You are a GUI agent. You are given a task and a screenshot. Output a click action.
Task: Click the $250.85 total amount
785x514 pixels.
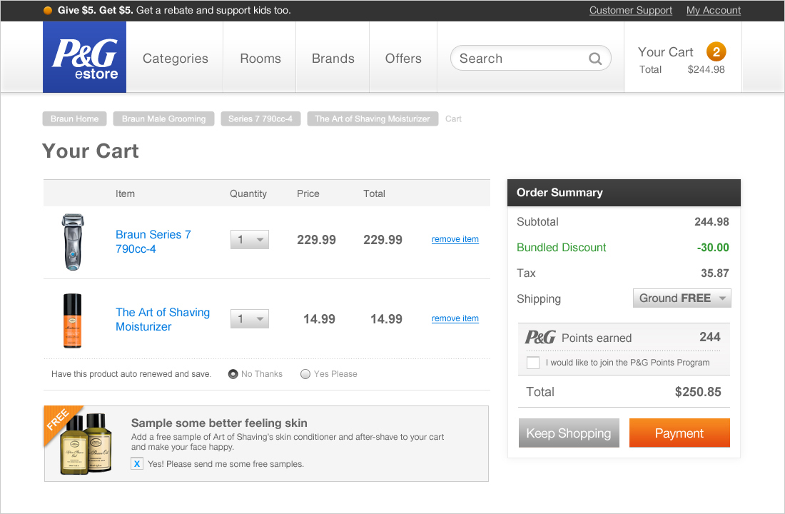click(x=698, y=392)
